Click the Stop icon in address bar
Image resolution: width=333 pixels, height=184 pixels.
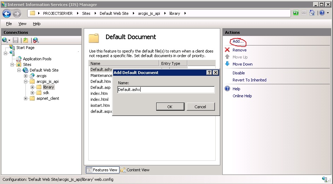coord(304,13)
